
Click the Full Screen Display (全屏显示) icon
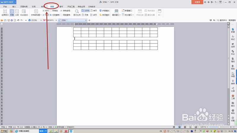coord(5,12)
